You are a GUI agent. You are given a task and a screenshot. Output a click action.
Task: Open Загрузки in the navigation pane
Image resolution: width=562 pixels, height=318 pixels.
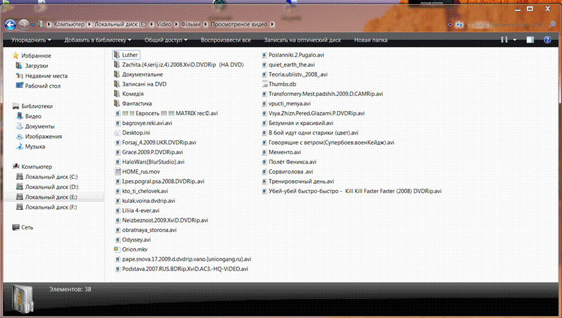pyautogui.click(x=36, y=66)
